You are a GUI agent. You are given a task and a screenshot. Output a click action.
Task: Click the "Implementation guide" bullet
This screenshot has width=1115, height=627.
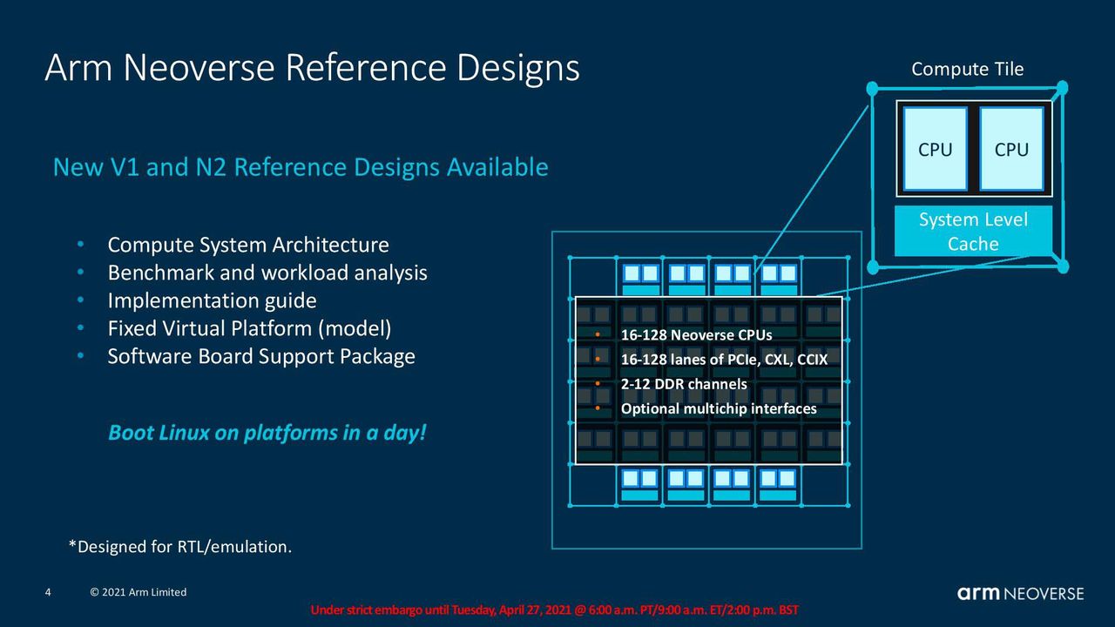(x=212, y=301)
